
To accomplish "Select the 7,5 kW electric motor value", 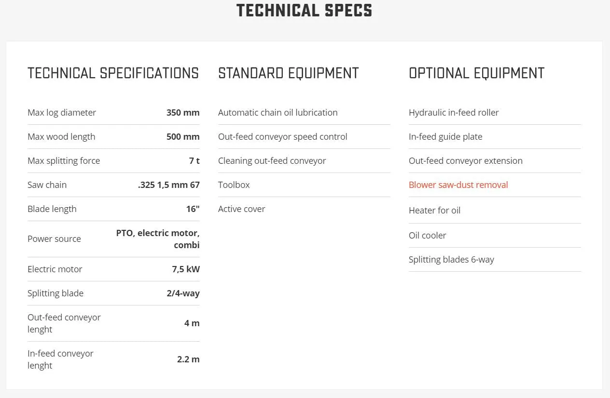I will [186, 269].
